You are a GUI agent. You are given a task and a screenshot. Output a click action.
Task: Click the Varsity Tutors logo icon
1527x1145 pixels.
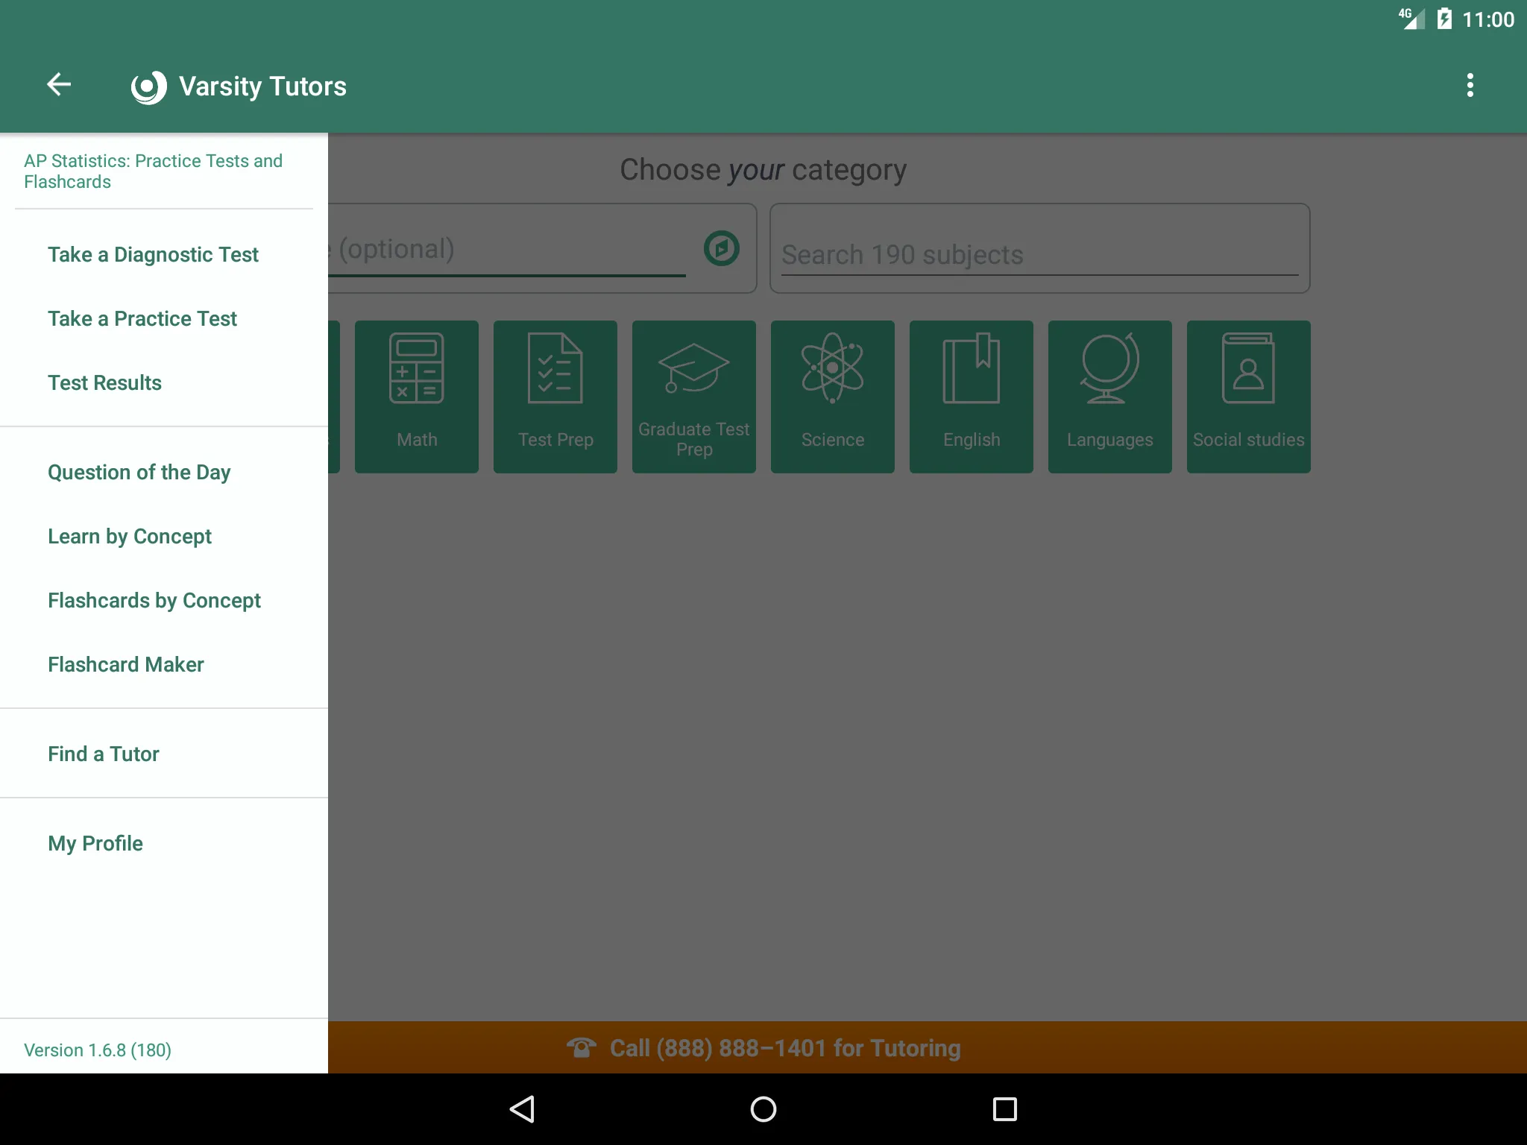click(147, 86)
